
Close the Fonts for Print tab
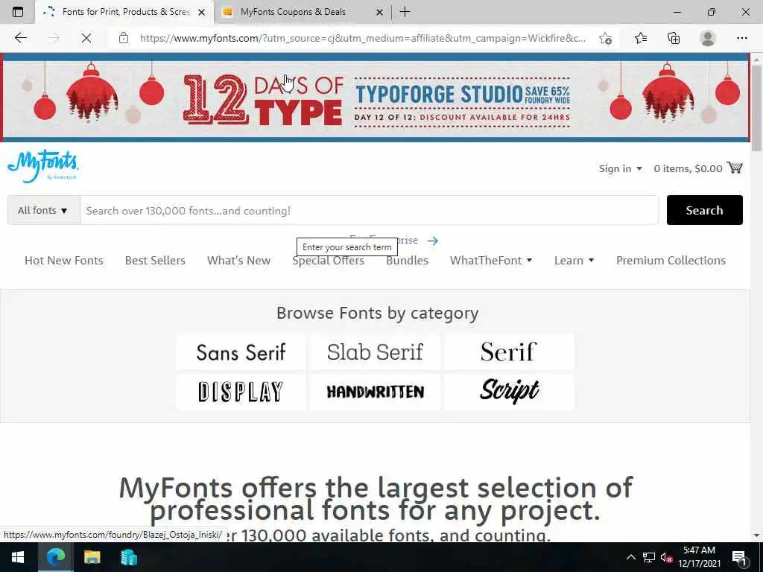click(201, 12)
